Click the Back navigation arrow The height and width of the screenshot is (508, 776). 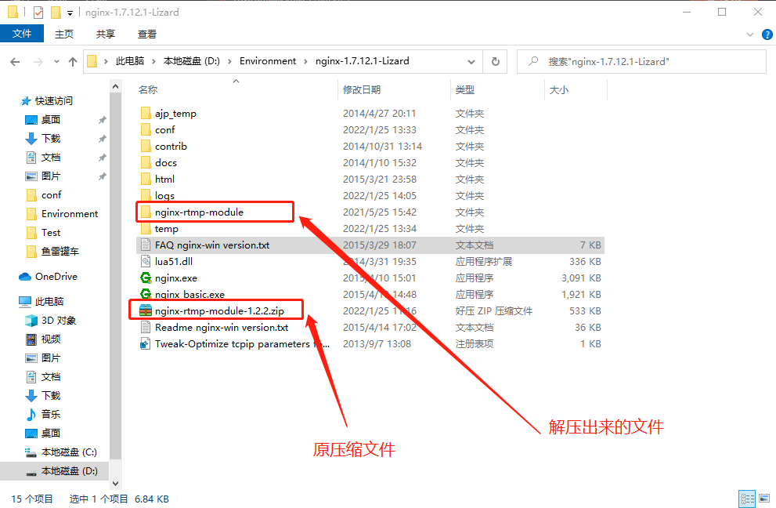(x=15, y=61)
